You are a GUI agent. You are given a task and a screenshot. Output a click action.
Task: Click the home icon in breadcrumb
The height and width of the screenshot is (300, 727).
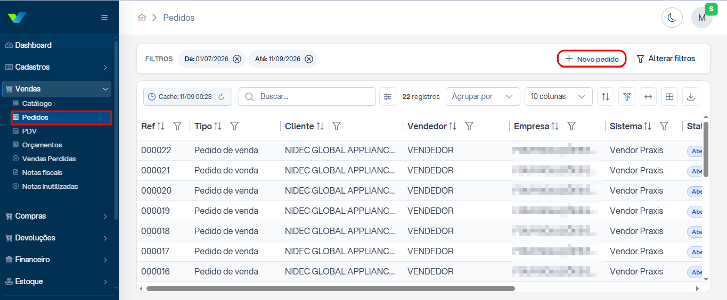(142, 18)
